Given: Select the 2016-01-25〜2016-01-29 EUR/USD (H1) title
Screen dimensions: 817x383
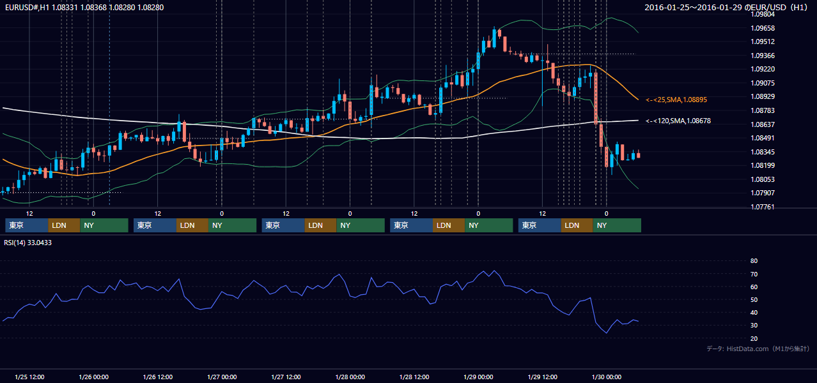Looking at the screenshot, I should click(x=728, y=8).
